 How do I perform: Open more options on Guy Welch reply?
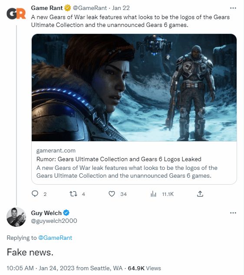click(233, 213)
